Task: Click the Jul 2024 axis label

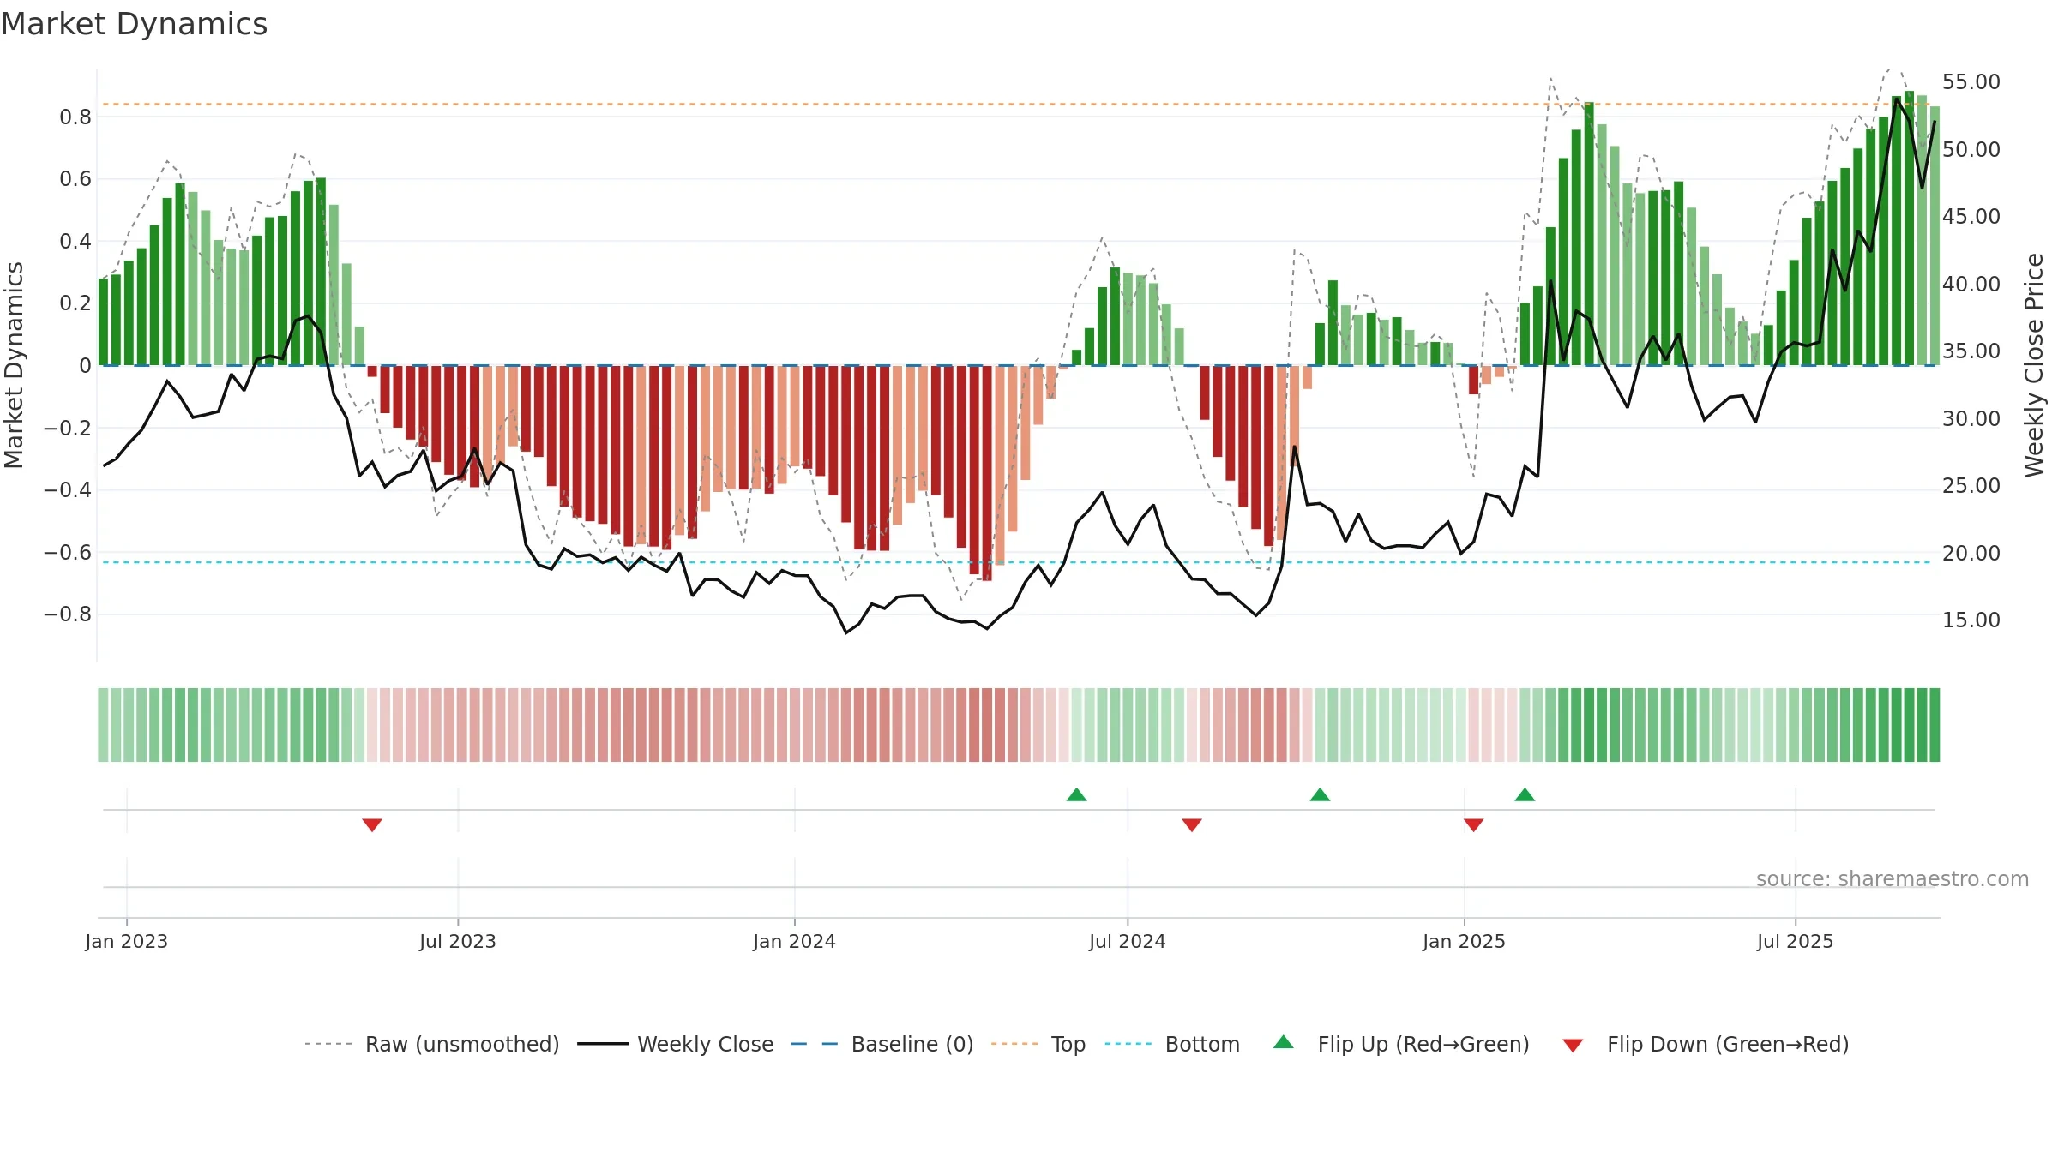Action: (1128, 941)
